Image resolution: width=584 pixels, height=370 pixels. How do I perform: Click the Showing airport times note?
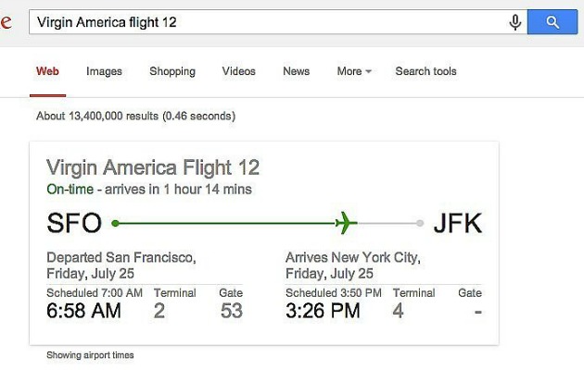tap(90, 355)
